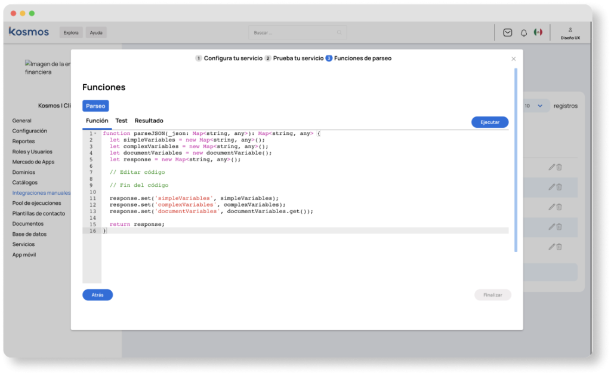The height and width of the screenshot is (375, 611).
Task: Switch to the Test tab
Action: tap(121, 121)
